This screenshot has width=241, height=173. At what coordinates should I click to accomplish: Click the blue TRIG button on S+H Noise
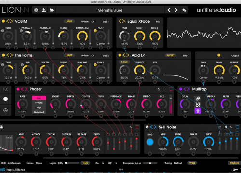click(x=150, y=142)
